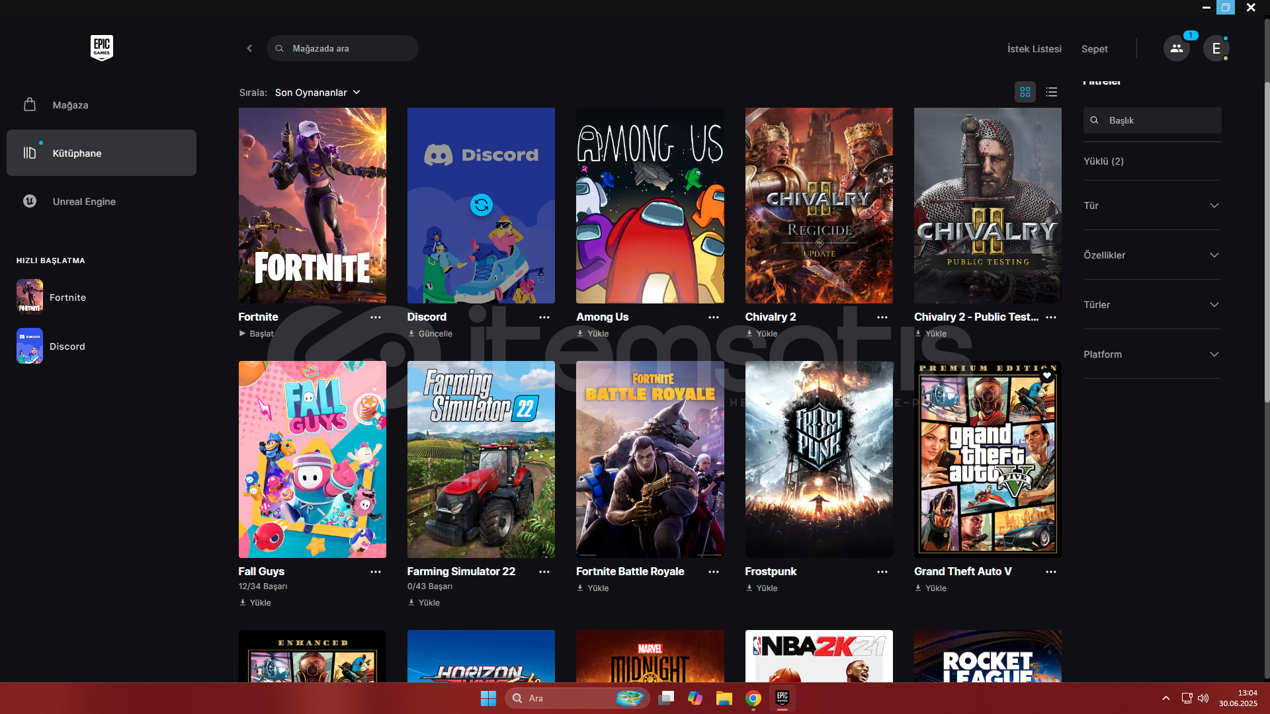Click Yükle under Fall Guys
The image size is (1270, 714).
[255, 603]
